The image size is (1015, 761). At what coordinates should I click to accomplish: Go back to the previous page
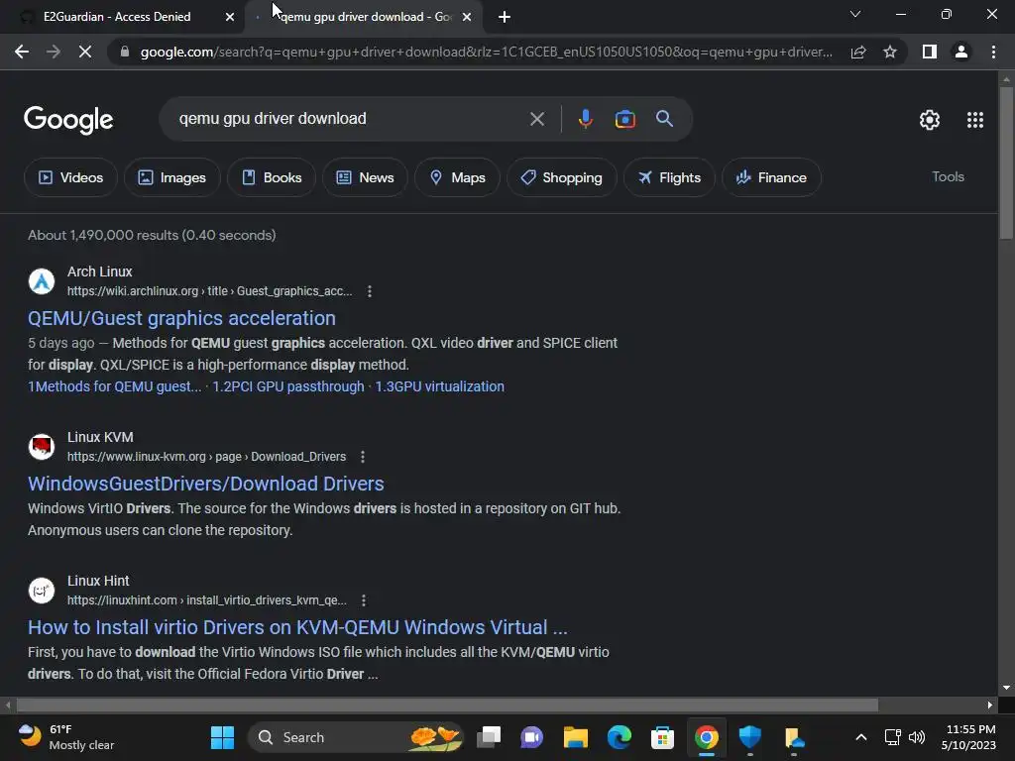[22, 52]
